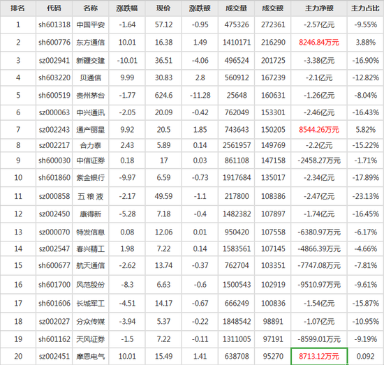Click the highlighted 8713.12万元 cell
Screen dimensions: 384x365
pos(319,357)
